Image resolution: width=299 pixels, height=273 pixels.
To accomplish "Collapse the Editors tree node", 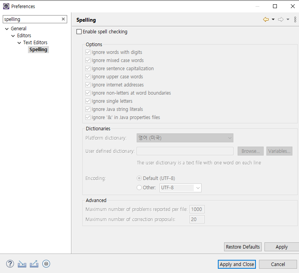I will tap(13, 36).
